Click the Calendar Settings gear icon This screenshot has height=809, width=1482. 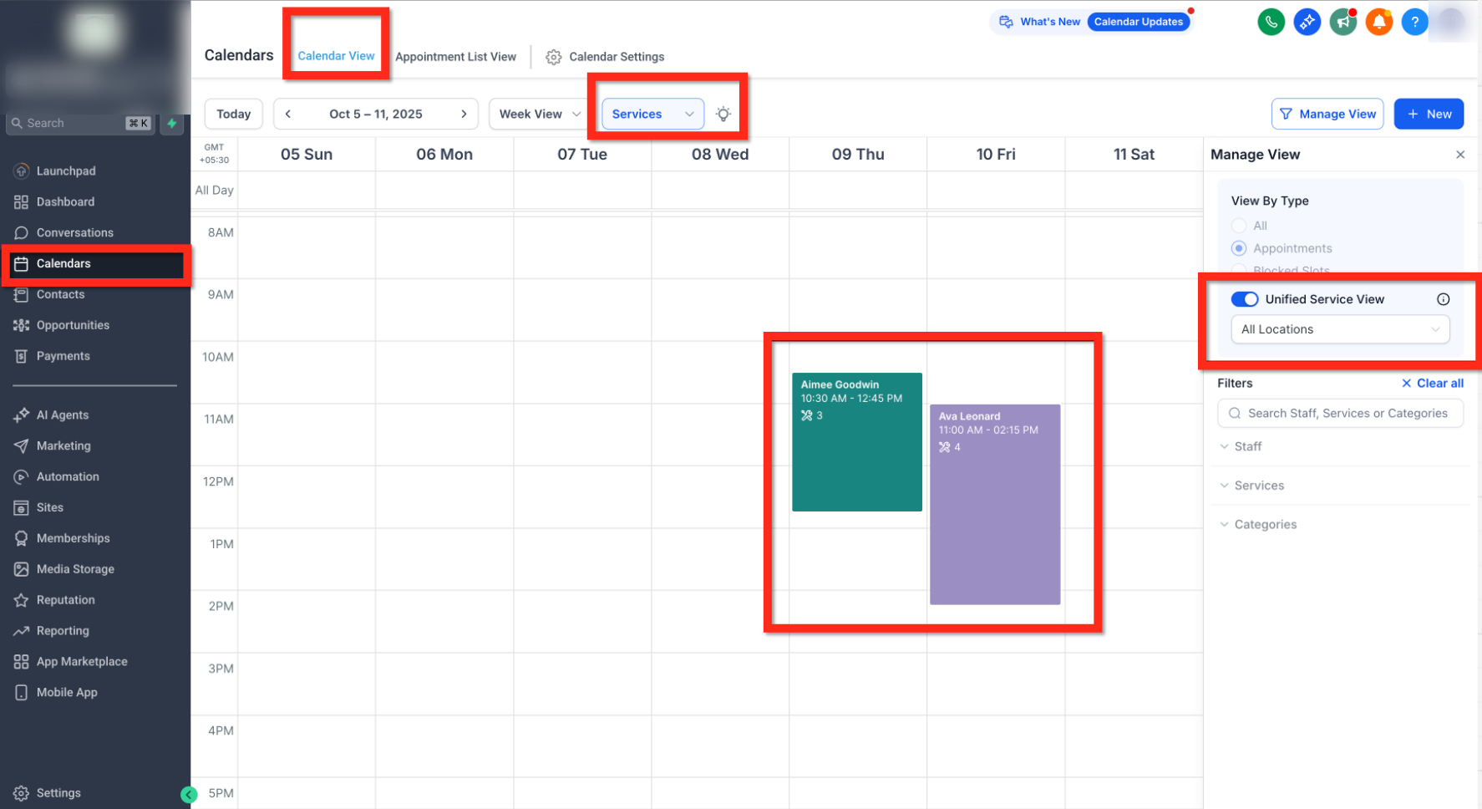[x=553, y=57]
